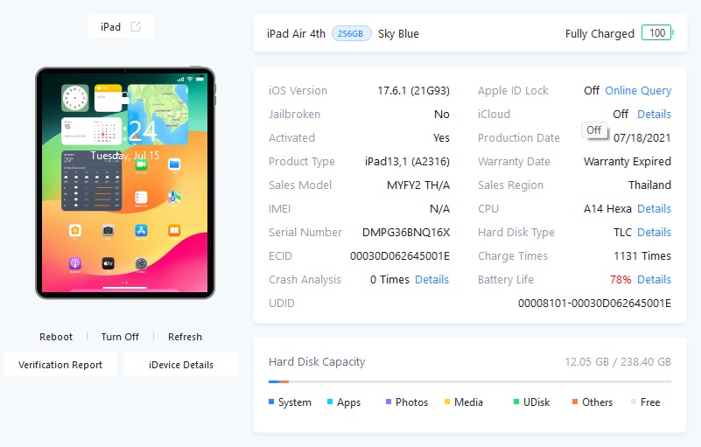Click the System blue legend swatch
The image size is (701, 447).
pyautogui.click(x=271, y=402)
